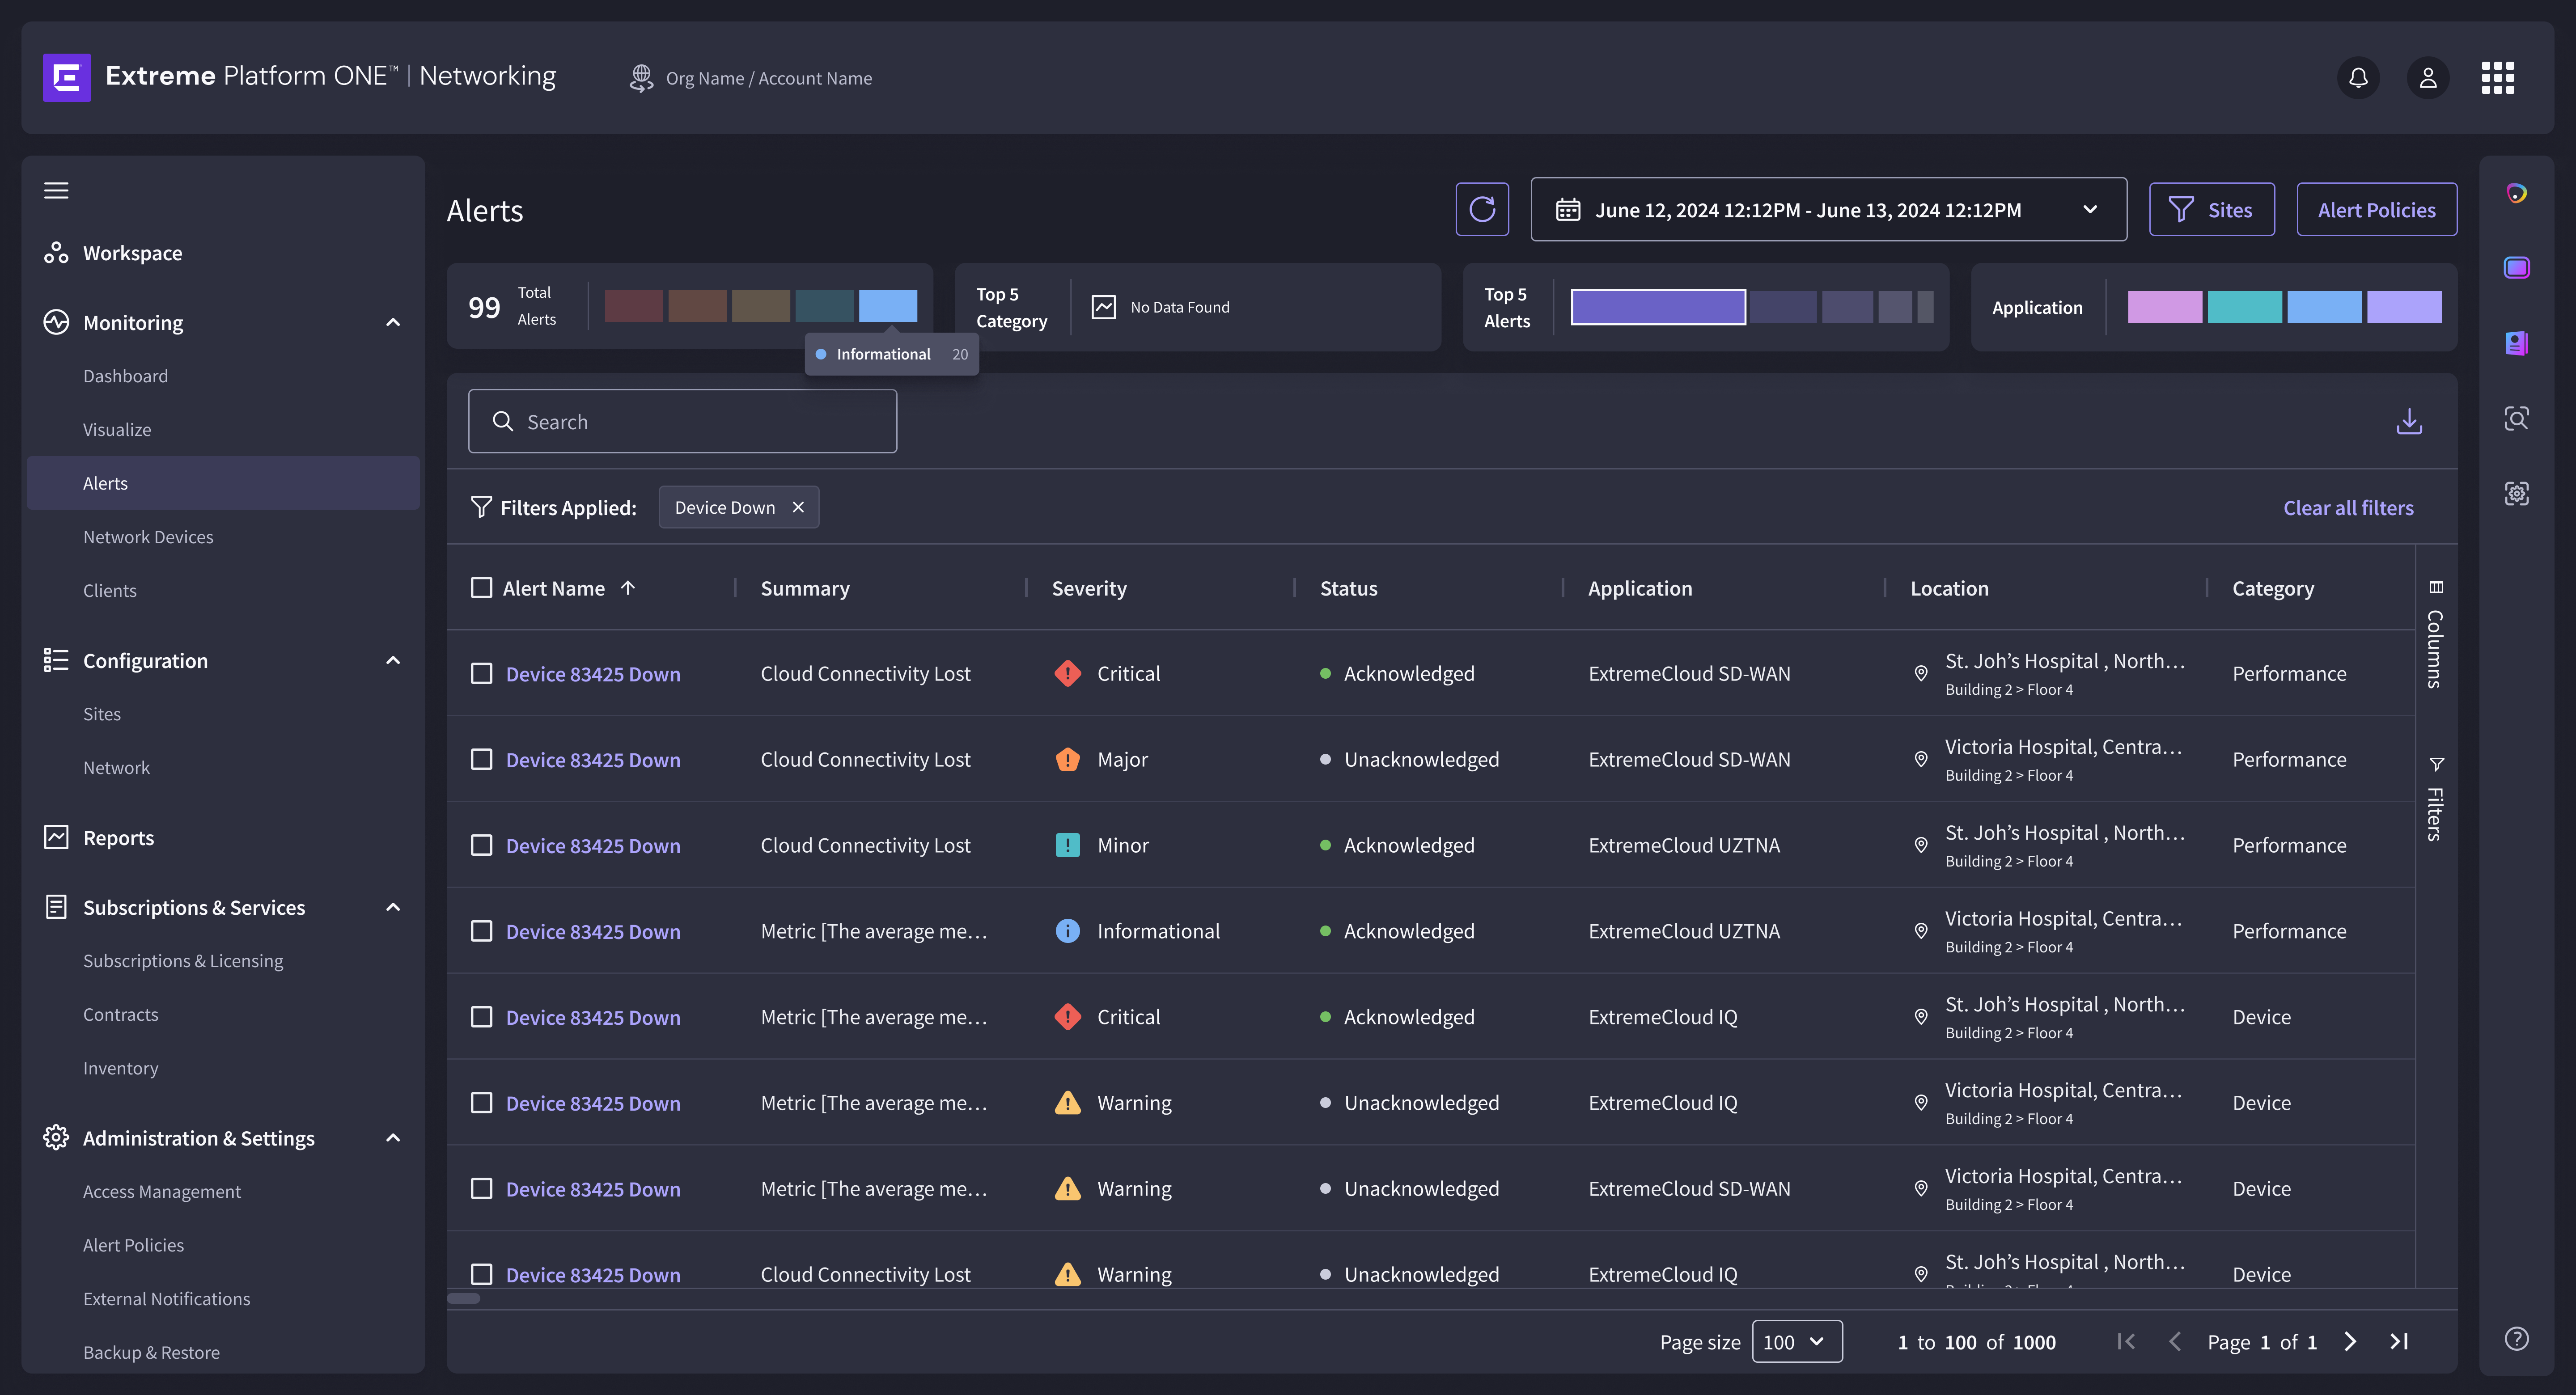This screenshot has width=2576, height=1395.
Task: Click the search-scan icon in right rail
Action: 2516,418
